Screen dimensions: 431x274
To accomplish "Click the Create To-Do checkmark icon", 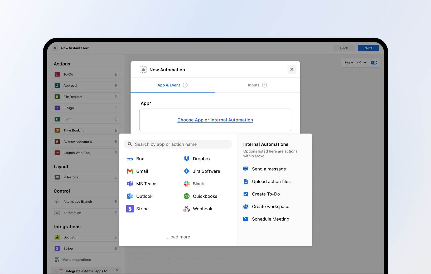I will pyautogui.click(x=246, y=194).
